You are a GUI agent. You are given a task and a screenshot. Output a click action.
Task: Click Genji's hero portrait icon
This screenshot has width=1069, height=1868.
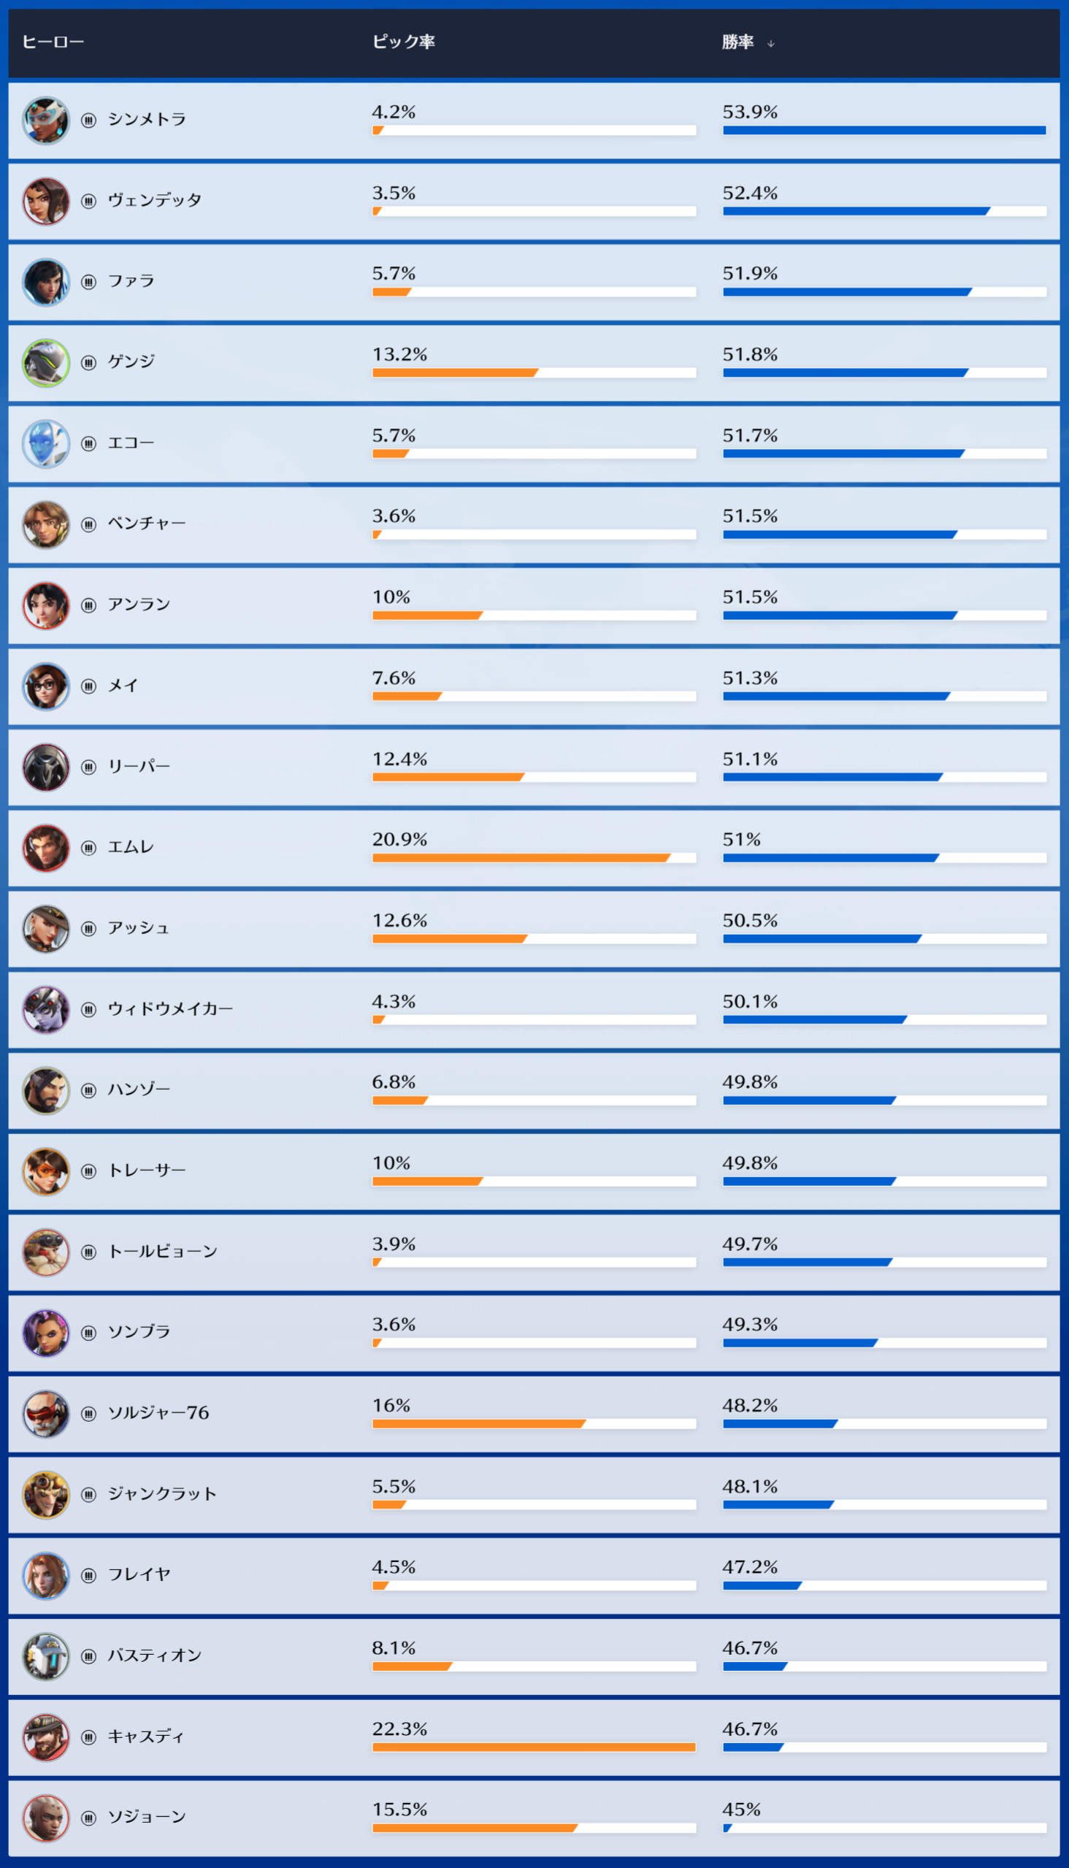tap(45, 364)
